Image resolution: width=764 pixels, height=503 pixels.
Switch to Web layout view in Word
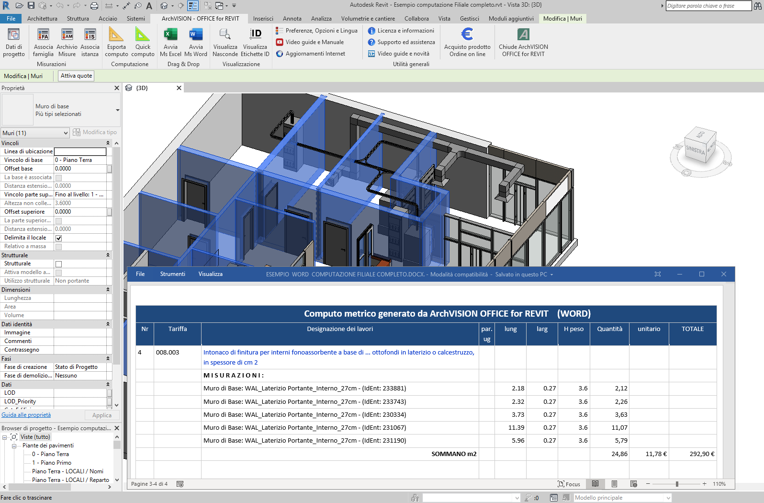tap(633, 484)
